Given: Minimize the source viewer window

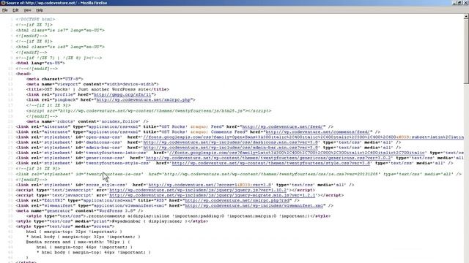Looking at the screenshot, I should [454, 3].
